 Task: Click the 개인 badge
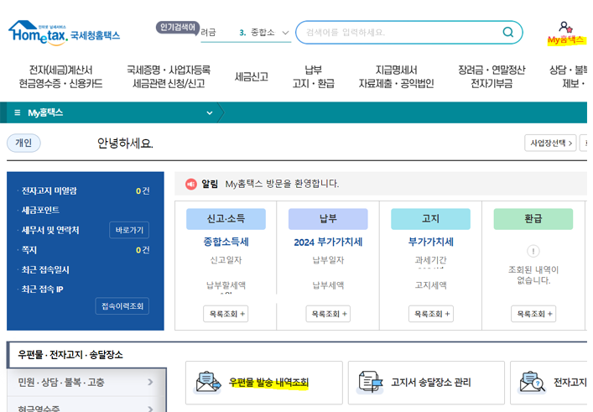[x=23, y=143]
